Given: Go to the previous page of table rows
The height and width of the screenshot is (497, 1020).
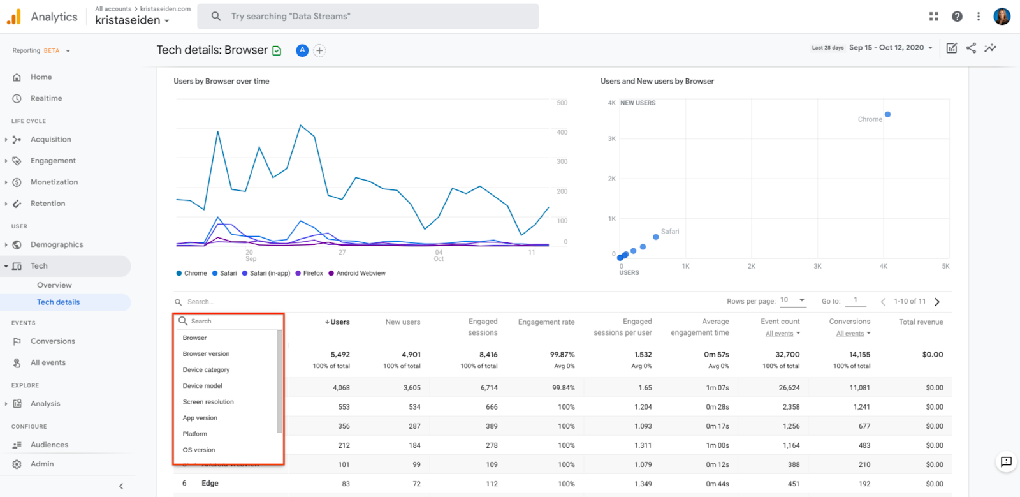Looking at the screenshot, I should 883,302.
